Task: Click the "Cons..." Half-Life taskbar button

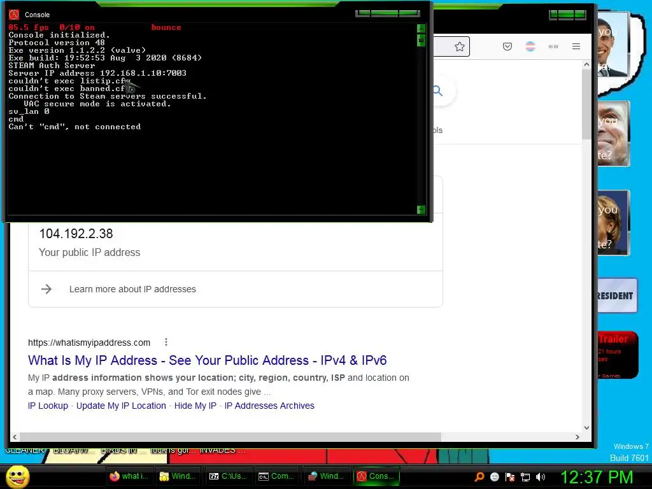Action: click(x=376, y=476)
